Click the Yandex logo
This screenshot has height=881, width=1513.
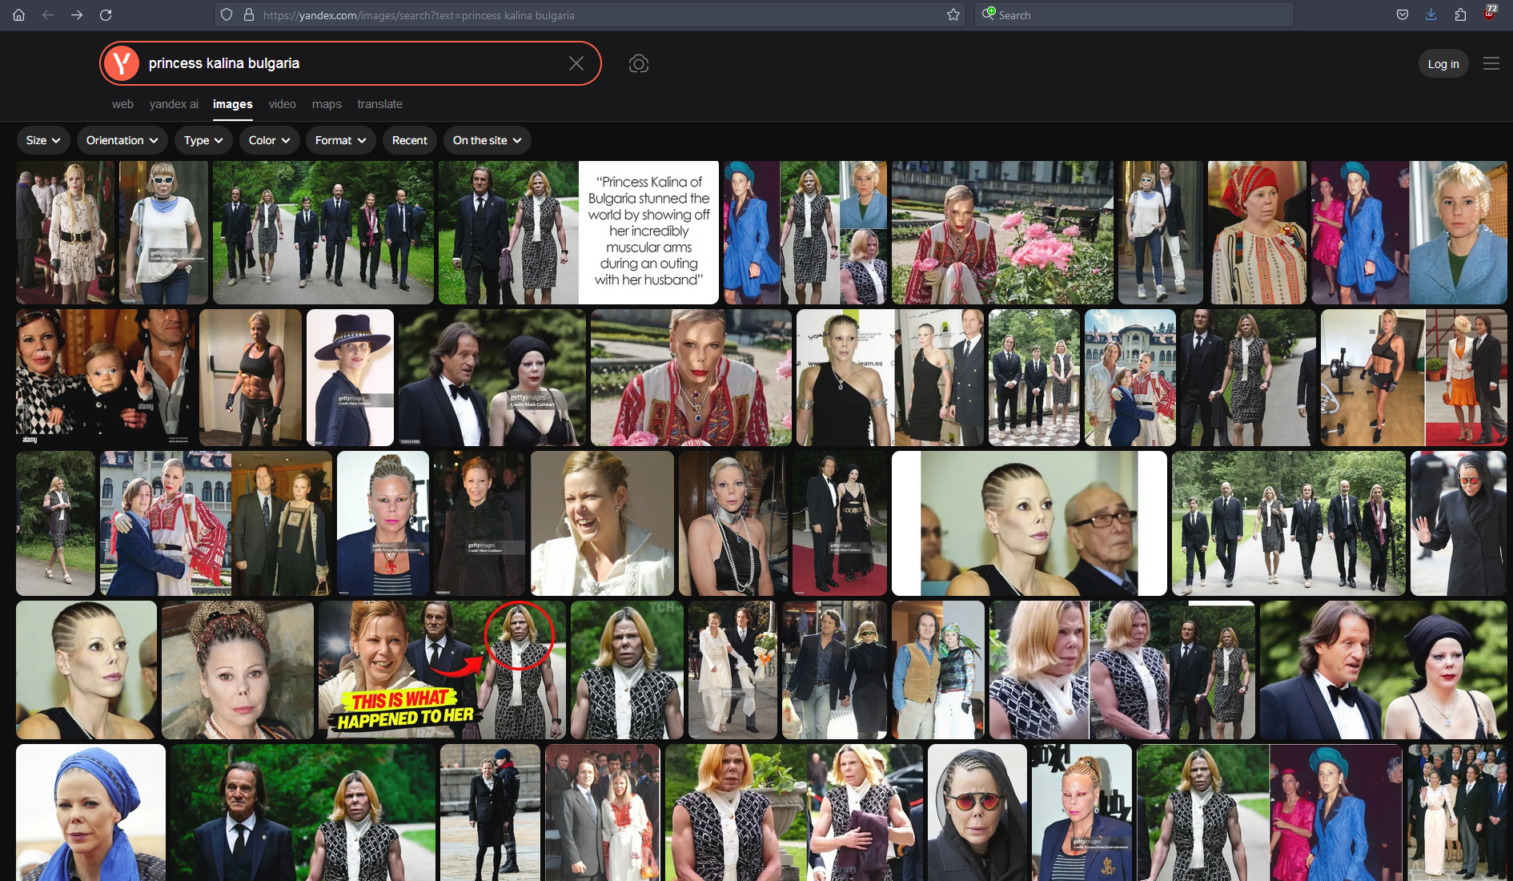pyautogui.click(x=122, y=63)
